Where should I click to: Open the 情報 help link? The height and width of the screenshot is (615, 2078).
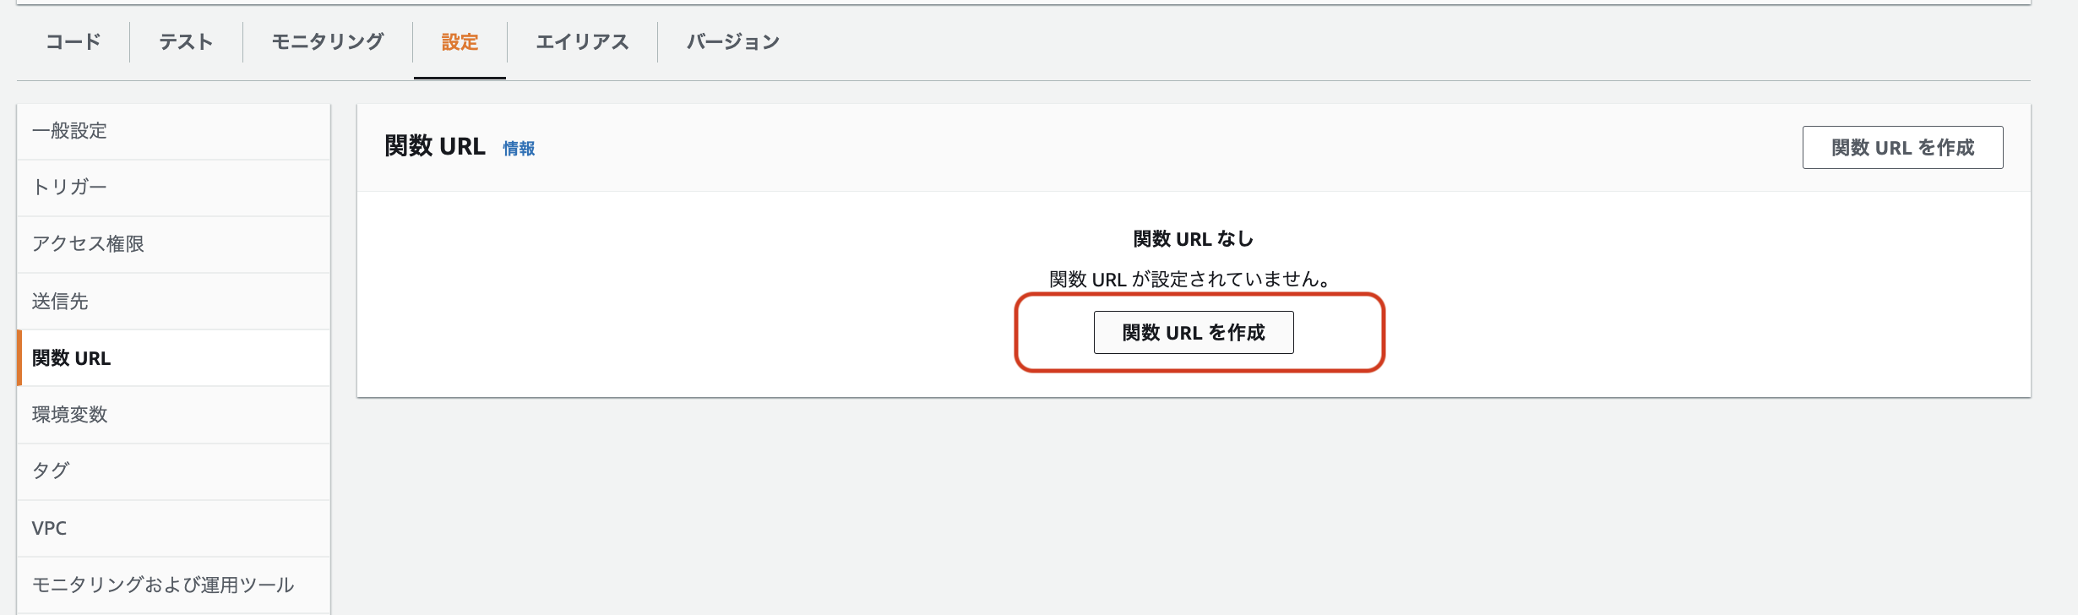(519, 149)
